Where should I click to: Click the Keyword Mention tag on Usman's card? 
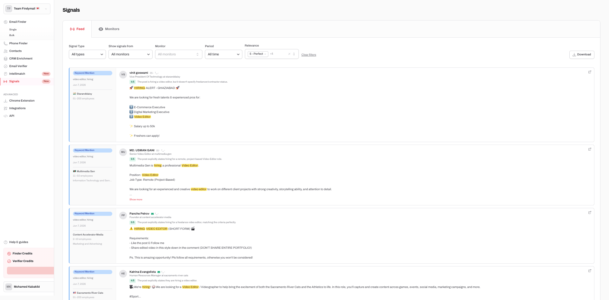point(93,150)
